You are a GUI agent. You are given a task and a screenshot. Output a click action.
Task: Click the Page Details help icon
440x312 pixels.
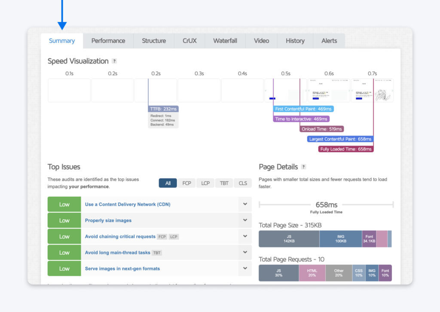pyautogui.click(x=304, y=167)
